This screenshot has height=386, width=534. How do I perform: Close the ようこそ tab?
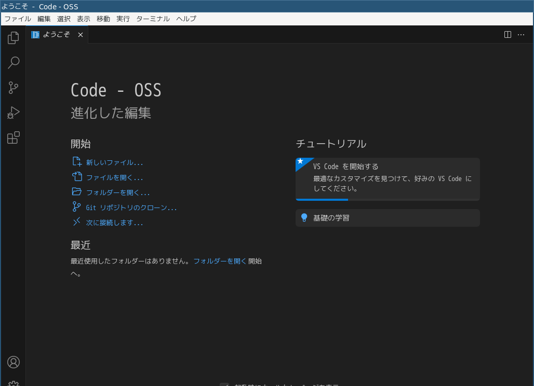[81, 35]
